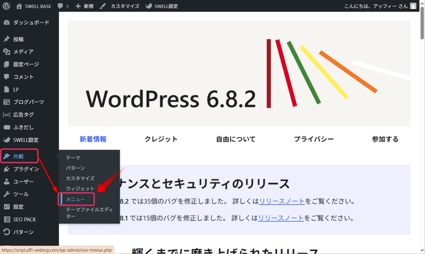Click the ユーザー person icon
Image resolution: width=425 pixels, height=254 pixels.
[7, 181]
